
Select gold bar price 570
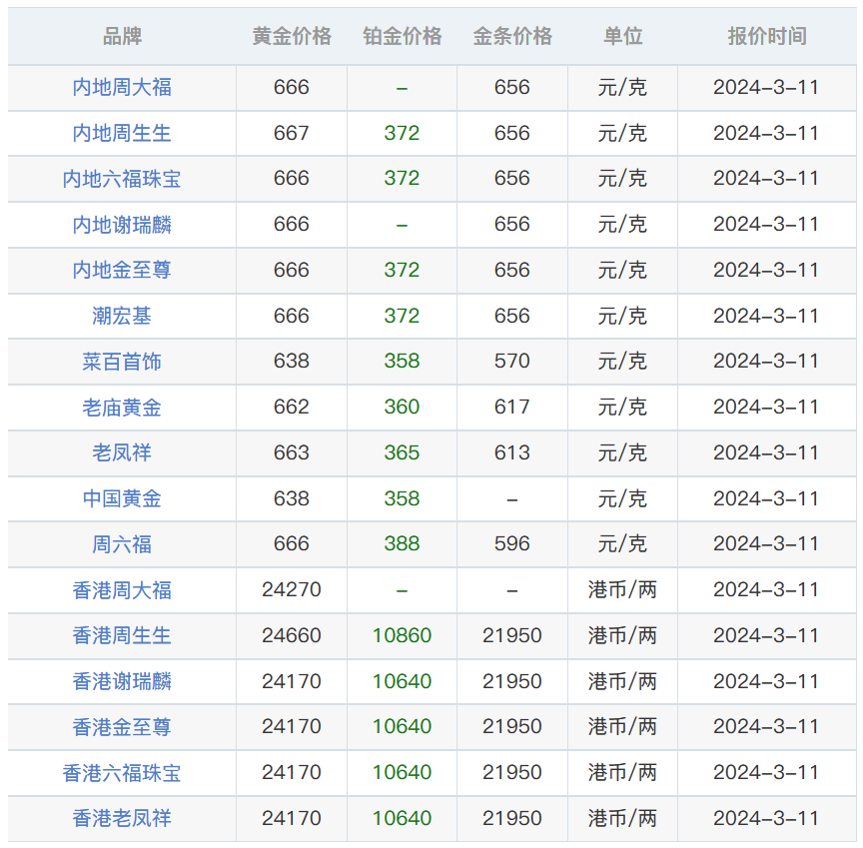(511, 362)
